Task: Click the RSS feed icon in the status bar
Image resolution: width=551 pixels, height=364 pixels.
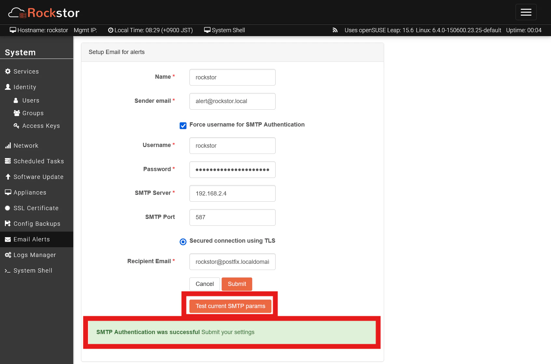Action: pyautogui.click(x=335, y=30)
